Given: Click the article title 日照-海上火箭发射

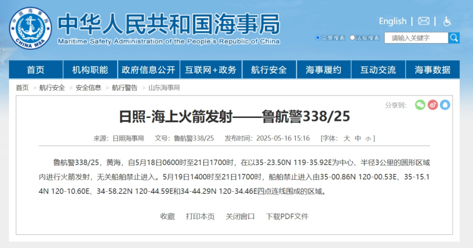Looking at the screenshot, I should pos(234,116).
